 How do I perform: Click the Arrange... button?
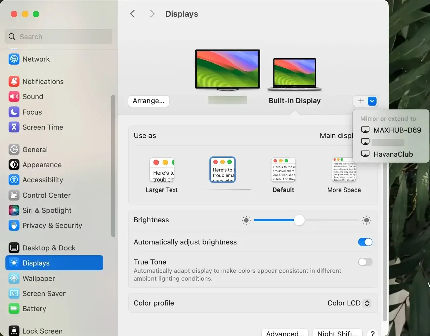[148, 101]
